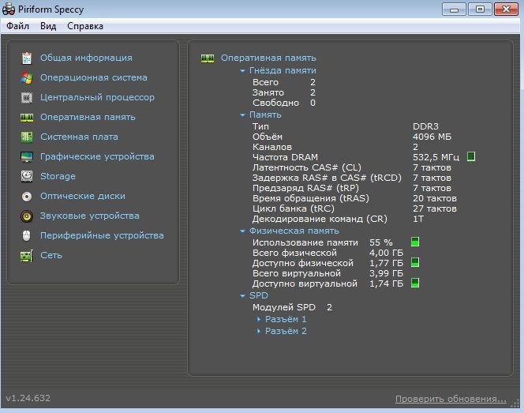Click the Проверить обновления link
Image resolution: width=524 pixels, height=413 pixels.
click(x=451, y=399)
